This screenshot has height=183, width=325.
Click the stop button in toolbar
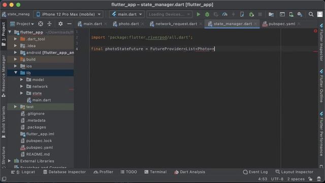[260, 14]
